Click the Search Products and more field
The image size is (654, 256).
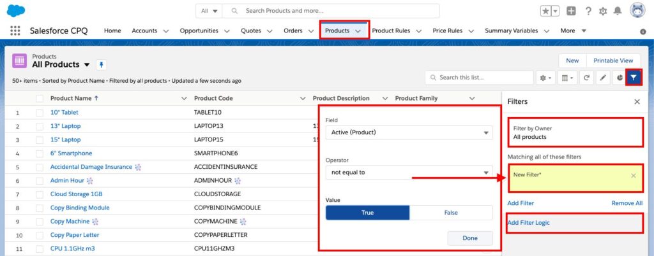pos(331,11)
